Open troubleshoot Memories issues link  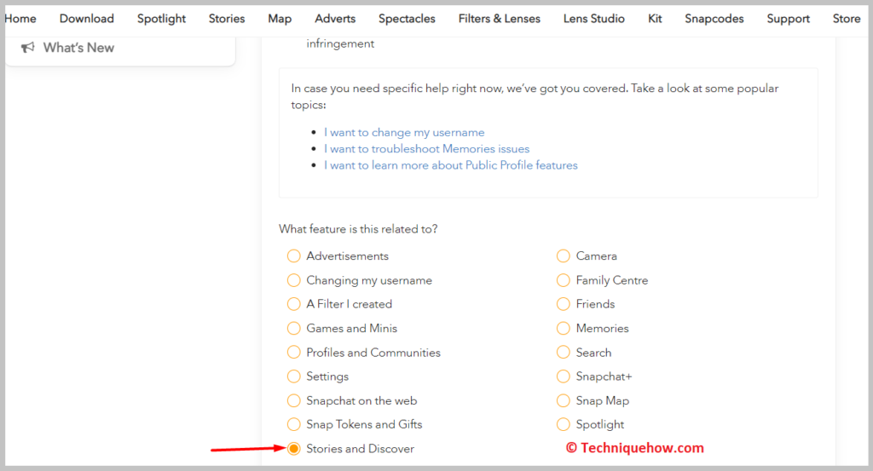point(426,149)
